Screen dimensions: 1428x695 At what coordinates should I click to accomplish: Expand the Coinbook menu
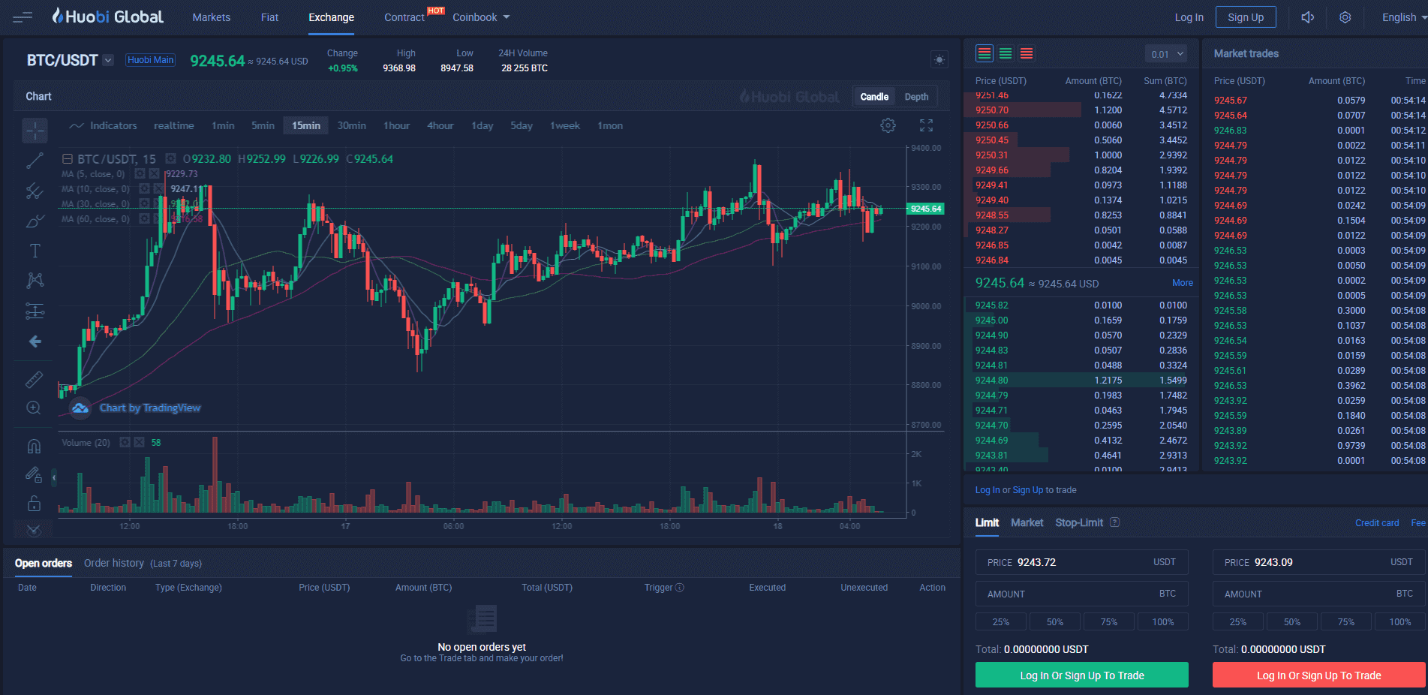481,17
